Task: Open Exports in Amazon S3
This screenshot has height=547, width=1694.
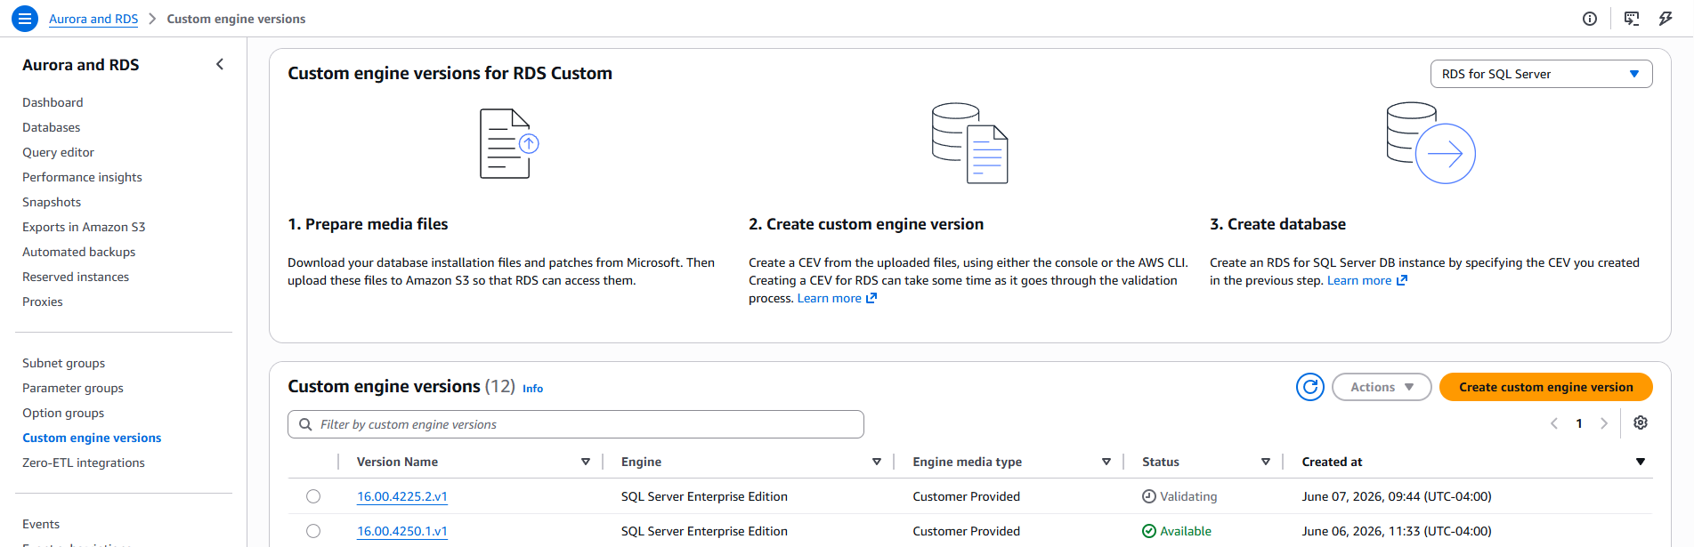Action: [x=84, y=227]
